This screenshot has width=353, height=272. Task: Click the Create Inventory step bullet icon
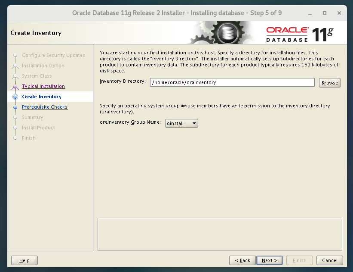click(x=15, y=97)
